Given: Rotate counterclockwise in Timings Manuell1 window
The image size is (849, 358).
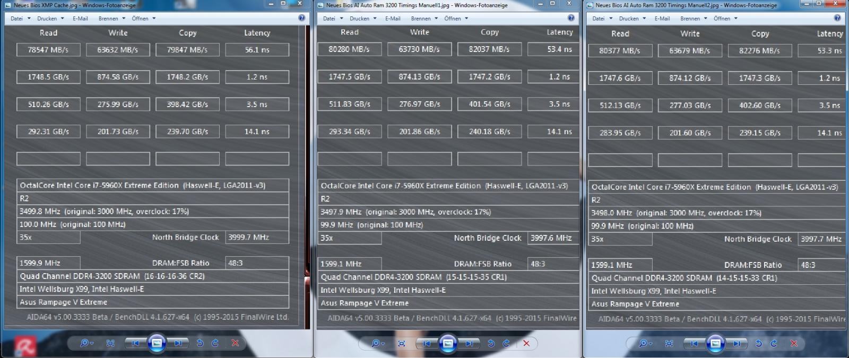Looking at the screenshot, I should coord(491,343).
